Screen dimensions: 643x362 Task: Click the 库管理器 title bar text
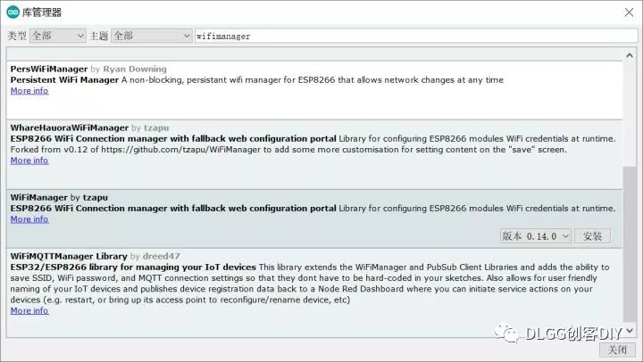[42, 12]
